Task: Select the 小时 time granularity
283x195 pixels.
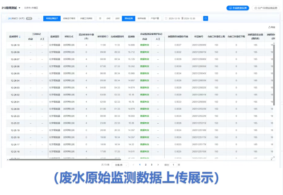Action: (x=108, y=19)
